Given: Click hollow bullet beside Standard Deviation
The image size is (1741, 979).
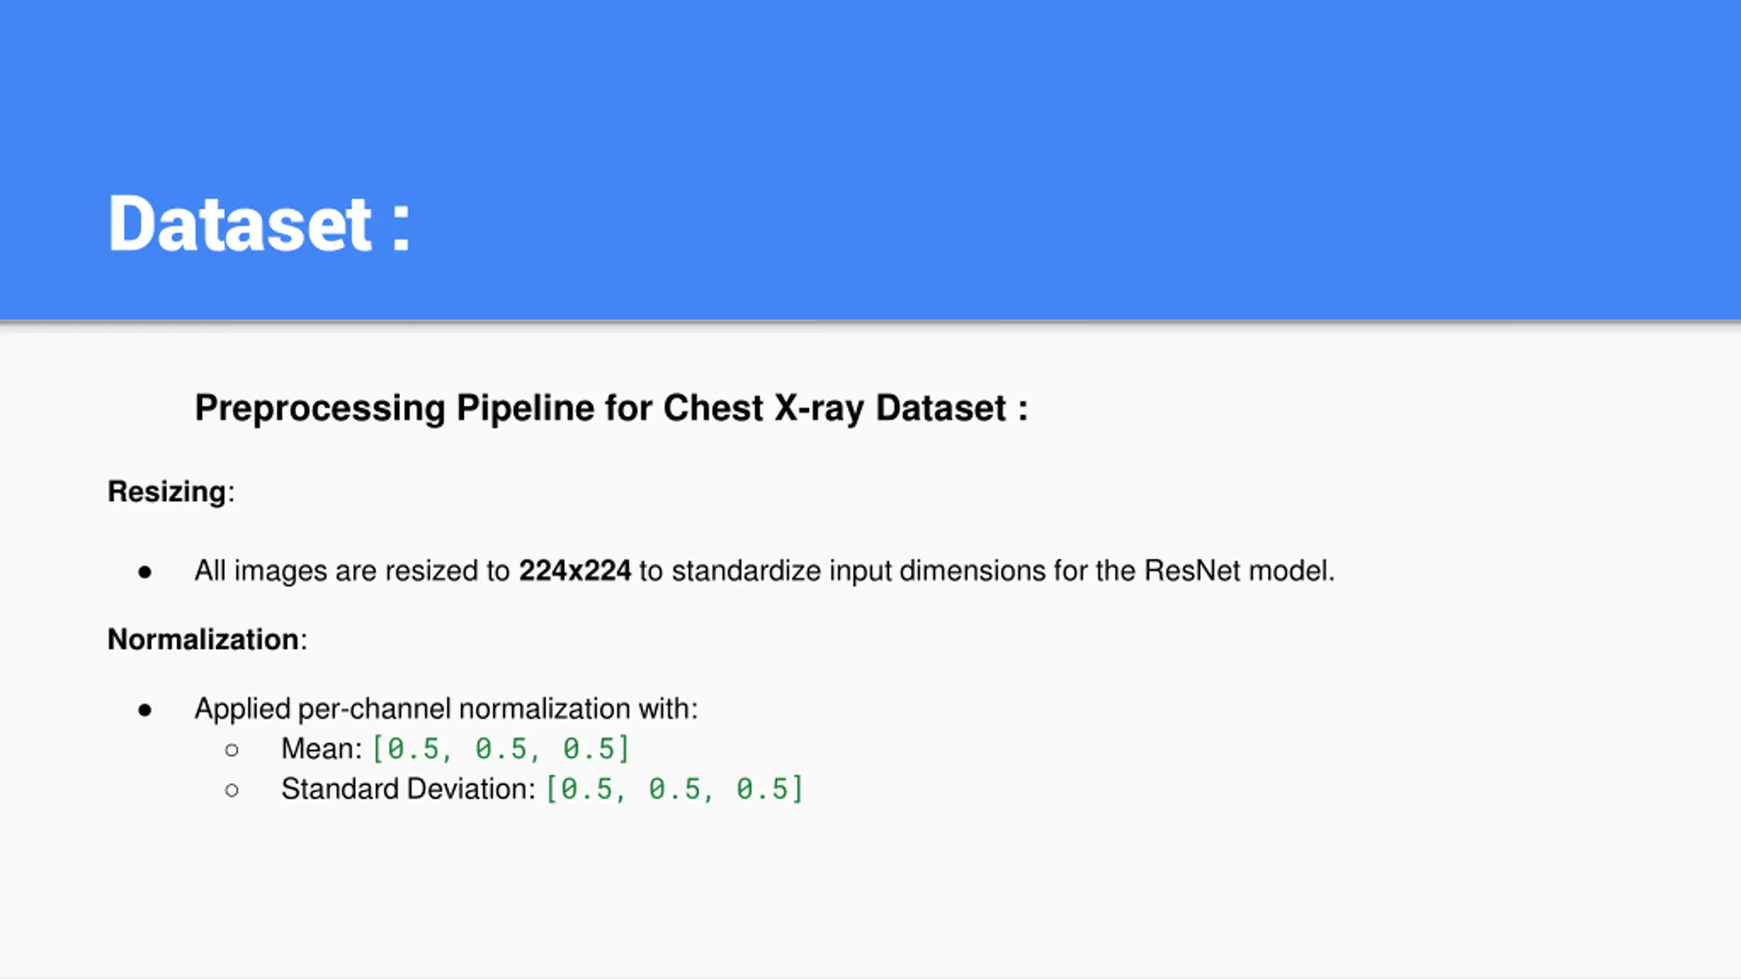Looking at the screenshot, I should point(232,790).
